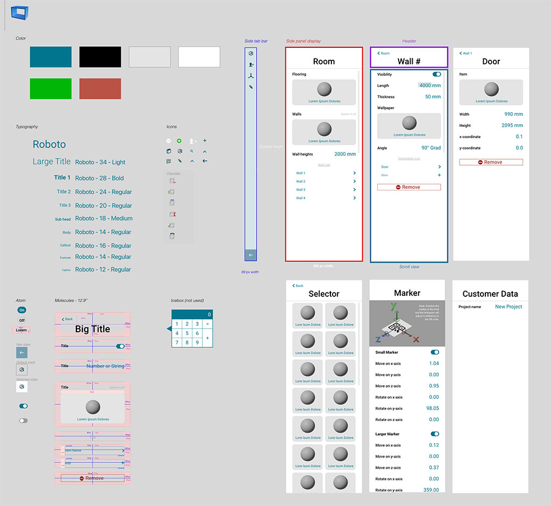Select the teal color swatch
This screenshot has width=551, height=506.
pyautogui.click(x=51, y=56)
